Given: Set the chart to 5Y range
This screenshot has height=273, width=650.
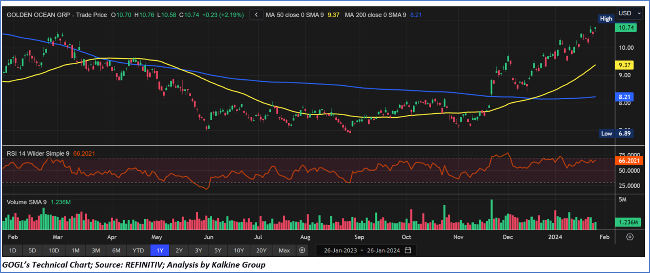Looking at the screenshot, I should click(218, 250).
